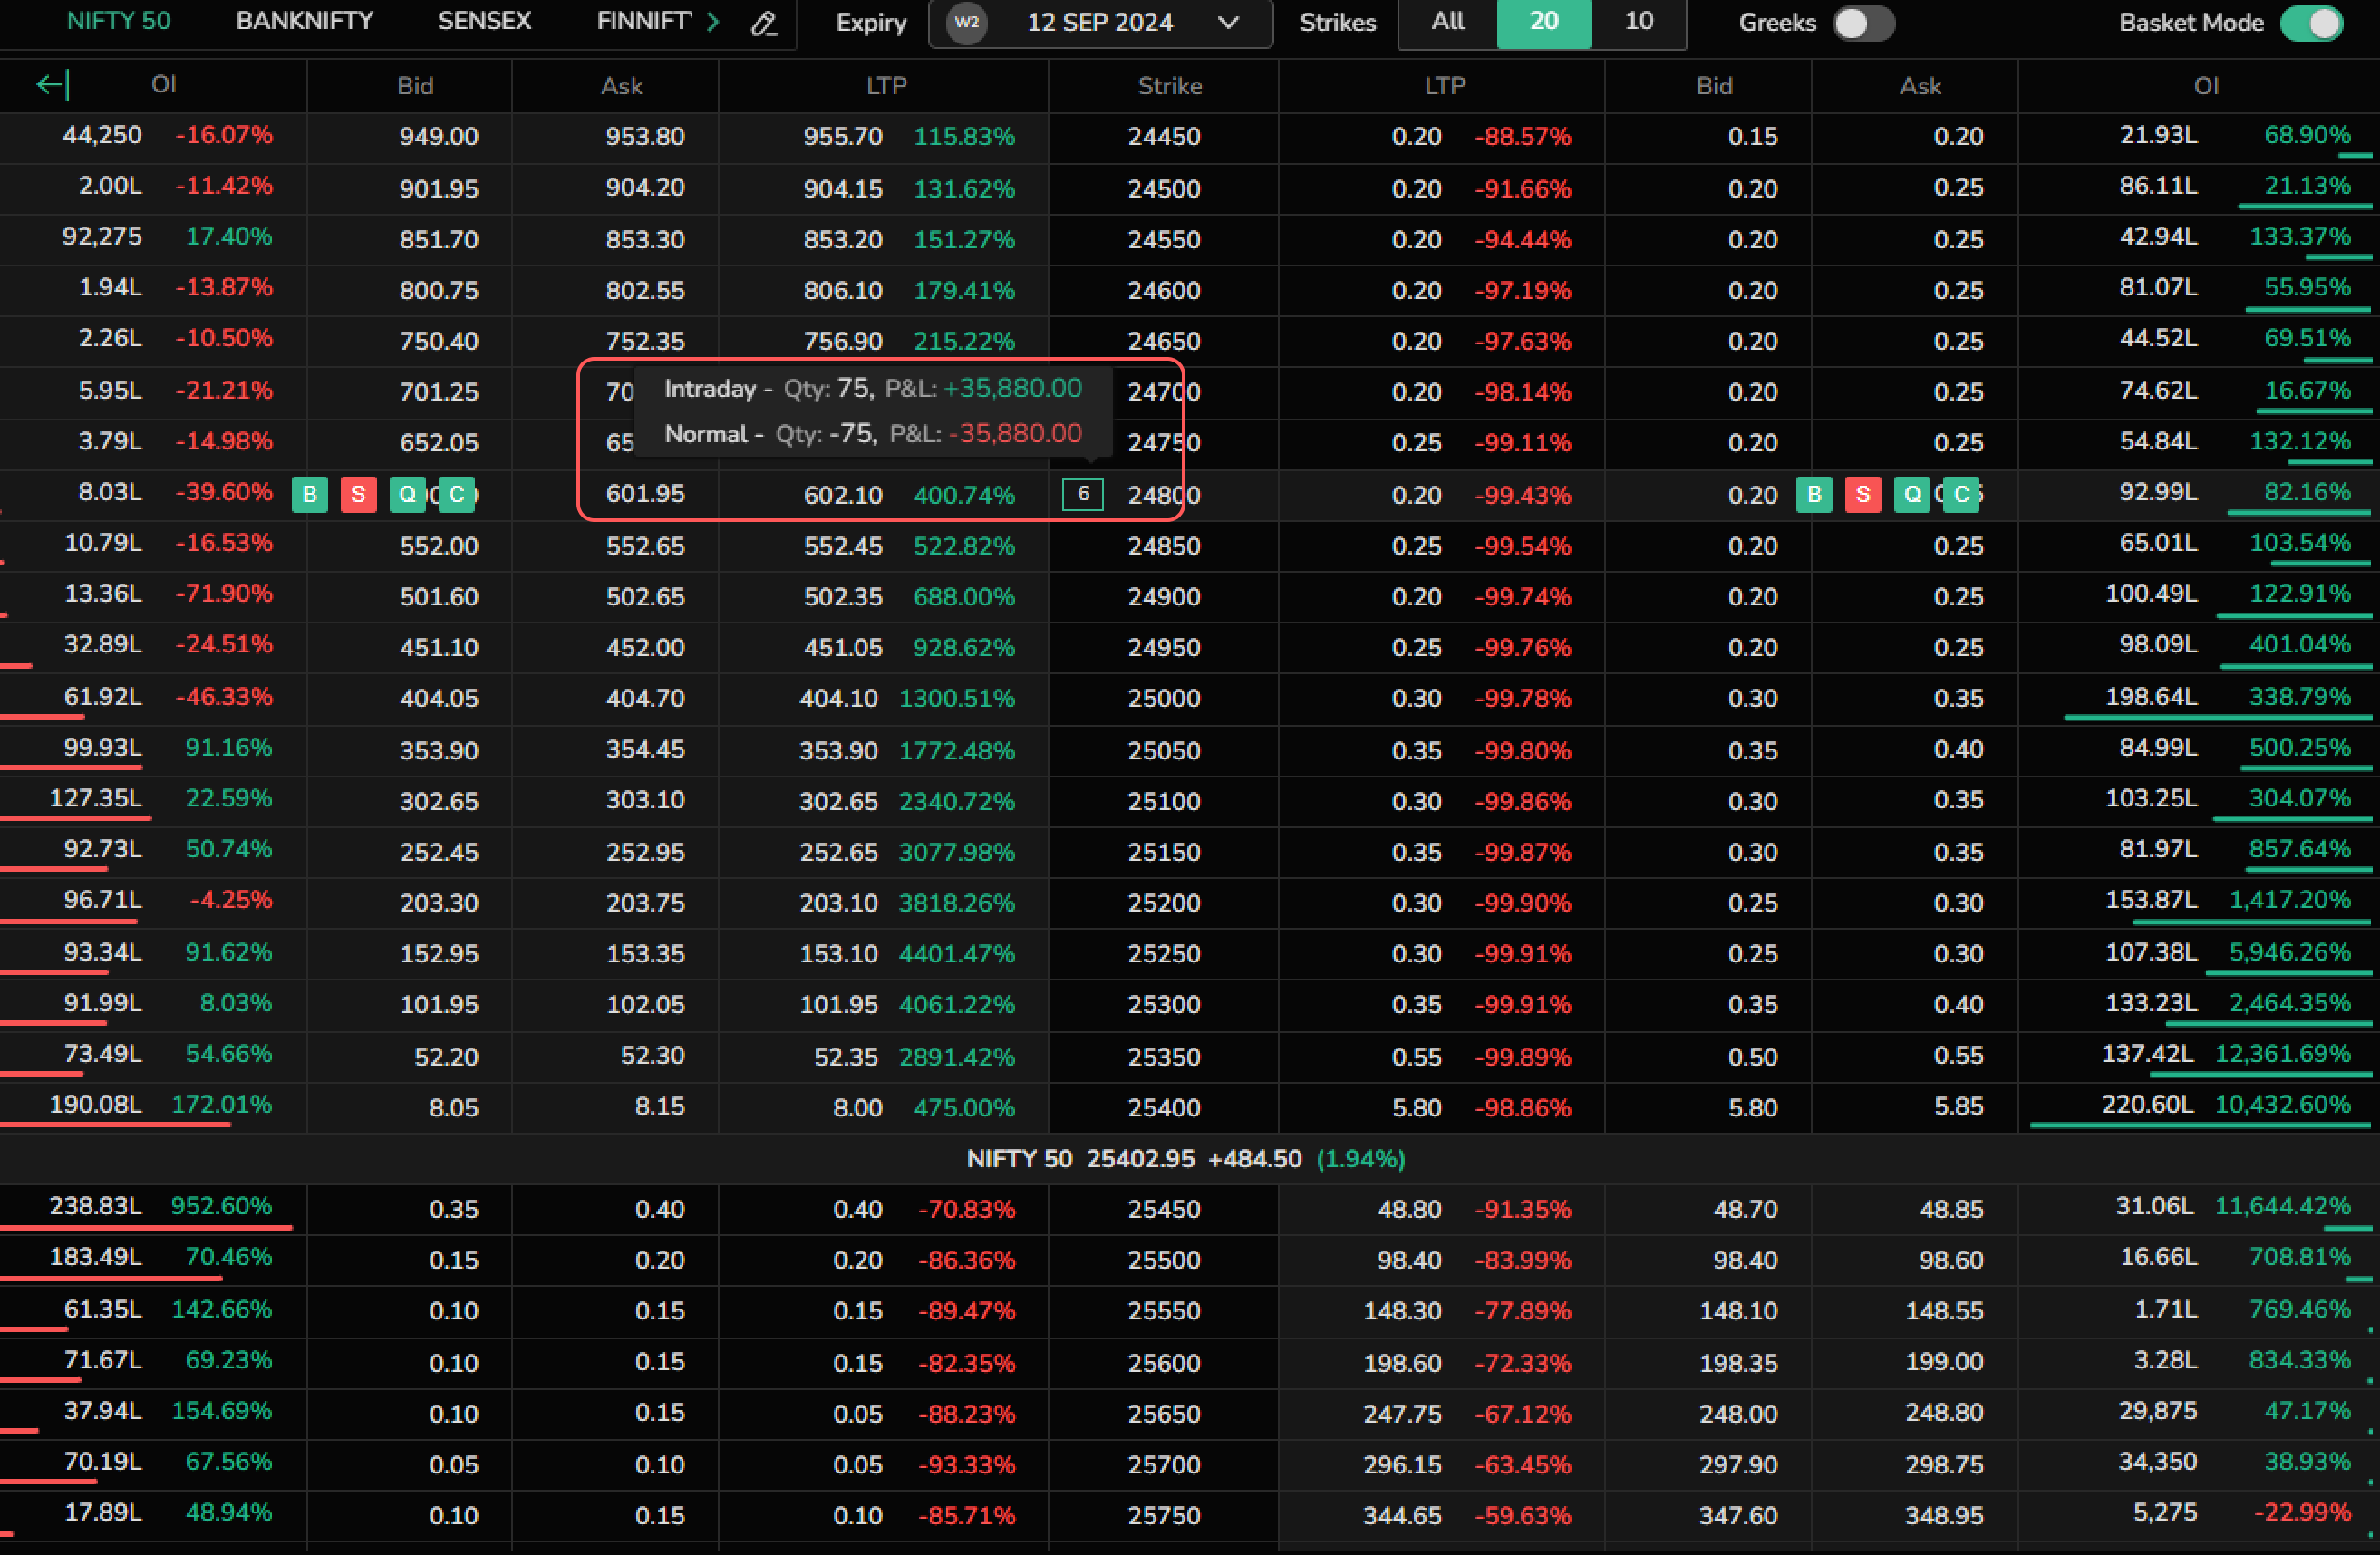Select 10 strikes option
Screen dimensions: 2380x1555
tap(1638, 22)
